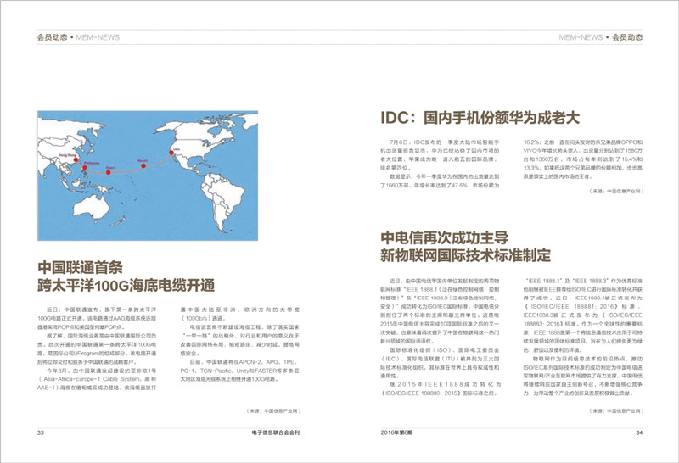Click paragraph starting '今年3月，由中国联通发起'
This screenshot has width=679, height=463.
pos(97,379)
